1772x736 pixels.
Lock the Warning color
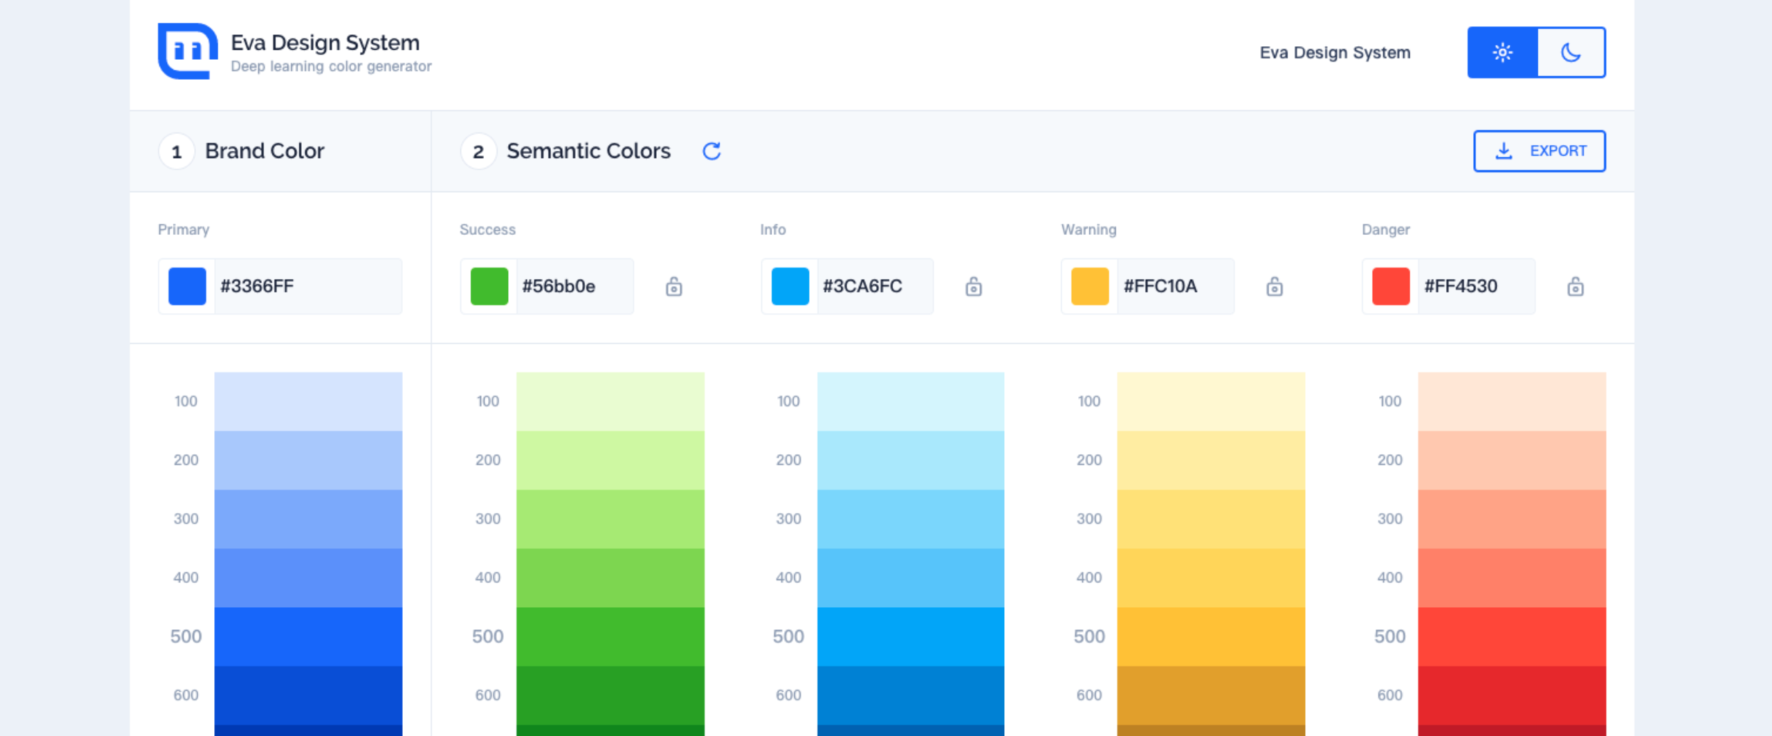[1274, 287]
